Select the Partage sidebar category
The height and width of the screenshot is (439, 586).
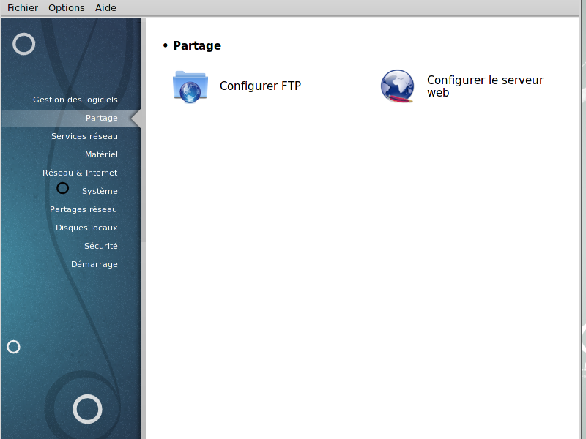[101, 118]
